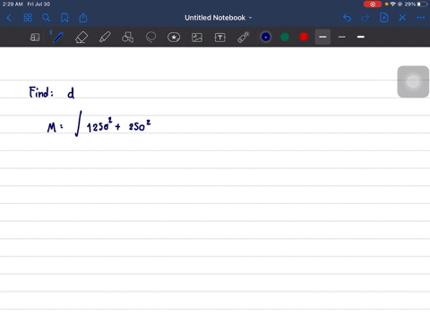The height and width of the screenshot is (322, 430).
Task: Open the Untitled Notebook title dropdown
Action: pos(218,18)
